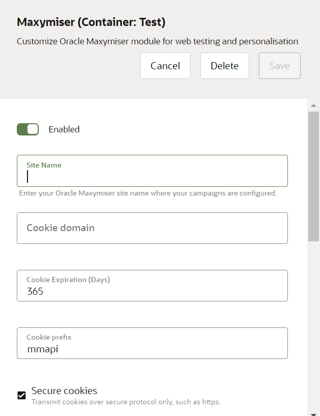Click the Cancel button
This screenshot has height=416, width=320.
[x=165, y=66]
